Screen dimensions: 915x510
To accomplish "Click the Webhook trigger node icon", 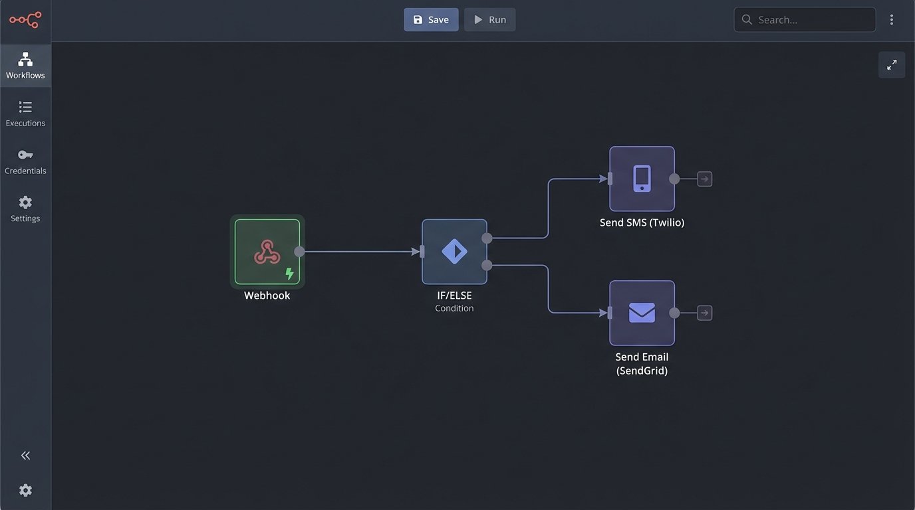I will point(267,252).
